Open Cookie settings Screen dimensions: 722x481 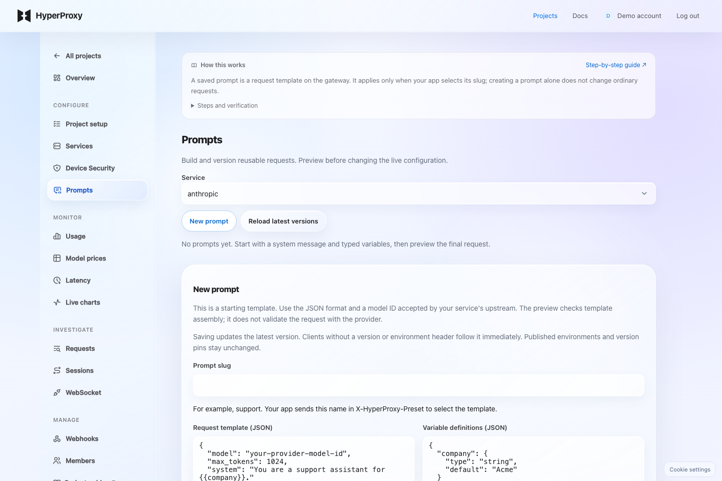[x=689, y=469]
